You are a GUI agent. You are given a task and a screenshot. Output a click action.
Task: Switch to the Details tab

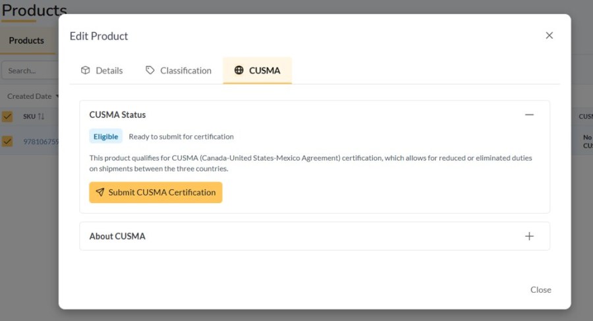click(102, 71)
